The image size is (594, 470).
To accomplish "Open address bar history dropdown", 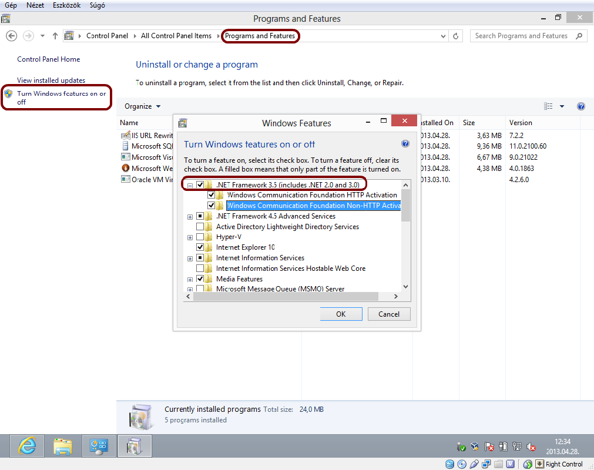I will pos(443,36).
